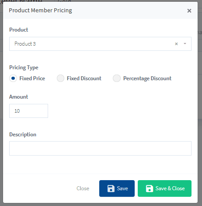Clear the selected Product 3 value
Screen dimensions: 202x206
coord(176,44)
